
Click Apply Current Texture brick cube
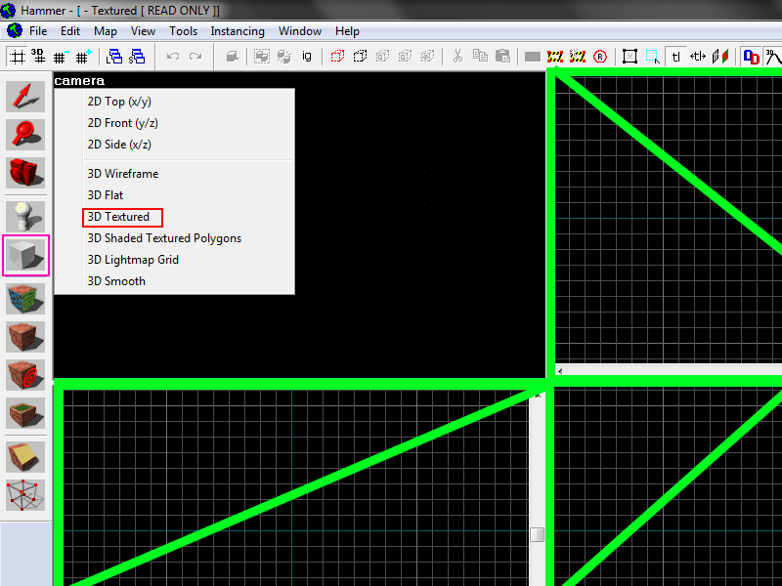coord(25,336)
